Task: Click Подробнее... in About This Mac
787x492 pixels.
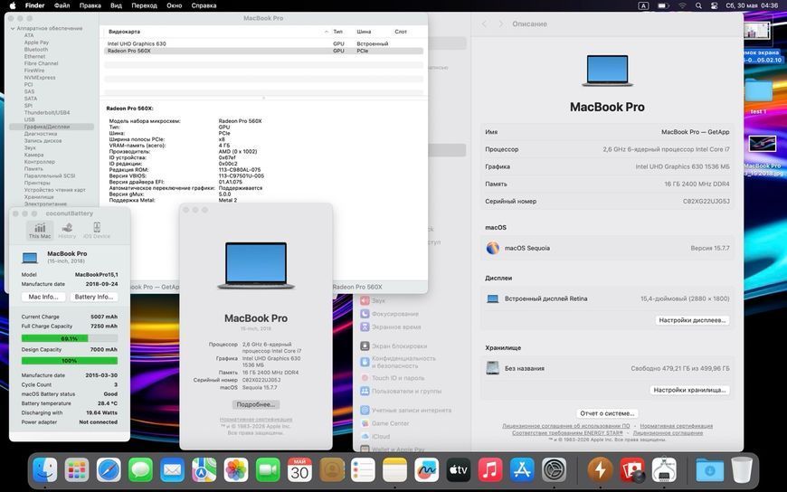Action: [256, 404]
